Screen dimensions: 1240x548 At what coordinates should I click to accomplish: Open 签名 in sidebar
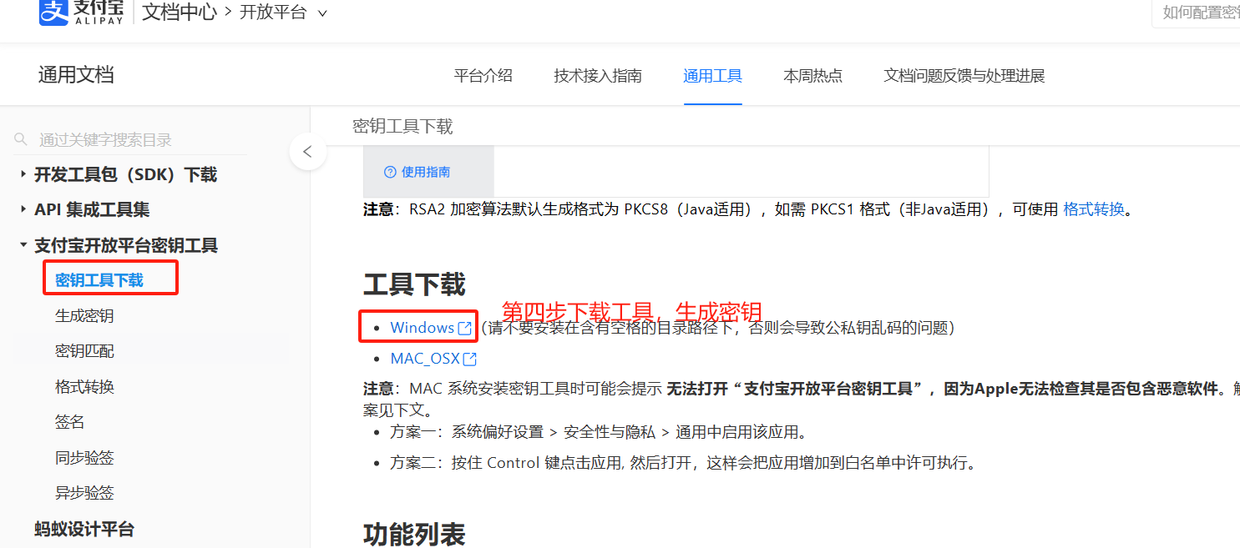pyautogui.click(x=70, y=422)
